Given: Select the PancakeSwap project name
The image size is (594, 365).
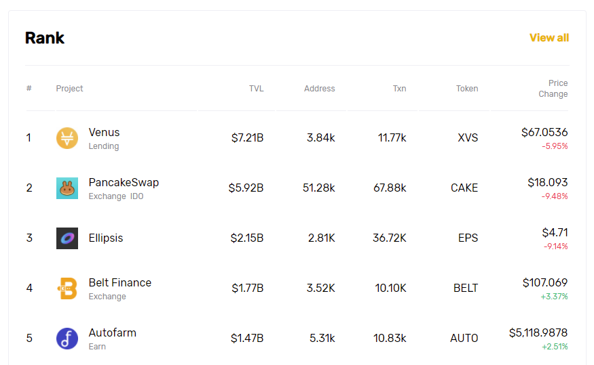Looking at the screenshot, I should [124, 182].
